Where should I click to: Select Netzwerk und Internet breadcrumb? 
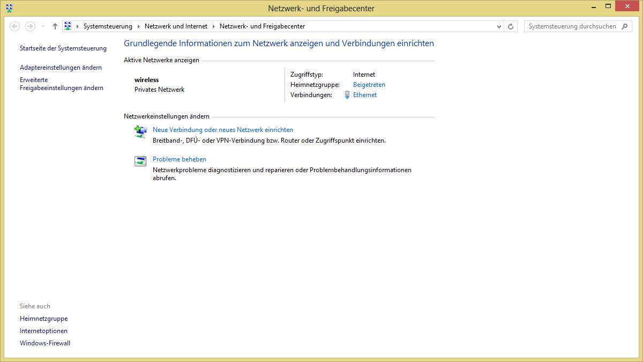click(x=176, y=26)
